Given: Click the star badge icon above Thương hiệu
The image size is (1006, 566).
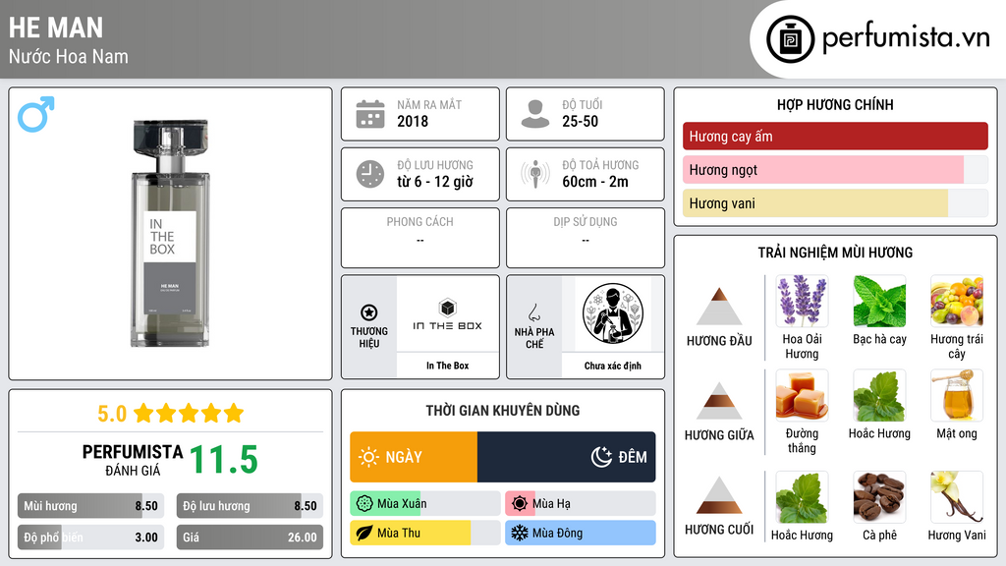Looking at the screenshot, I should (x=369, y=312).
